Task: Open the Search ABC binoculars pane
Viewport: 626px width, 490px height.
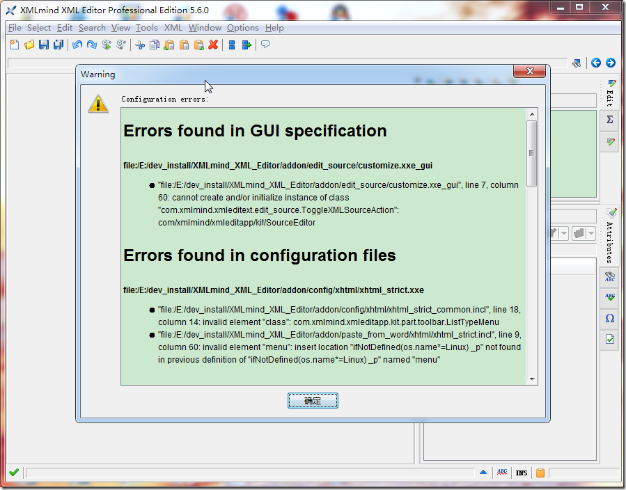Action: tap(609, 276)
